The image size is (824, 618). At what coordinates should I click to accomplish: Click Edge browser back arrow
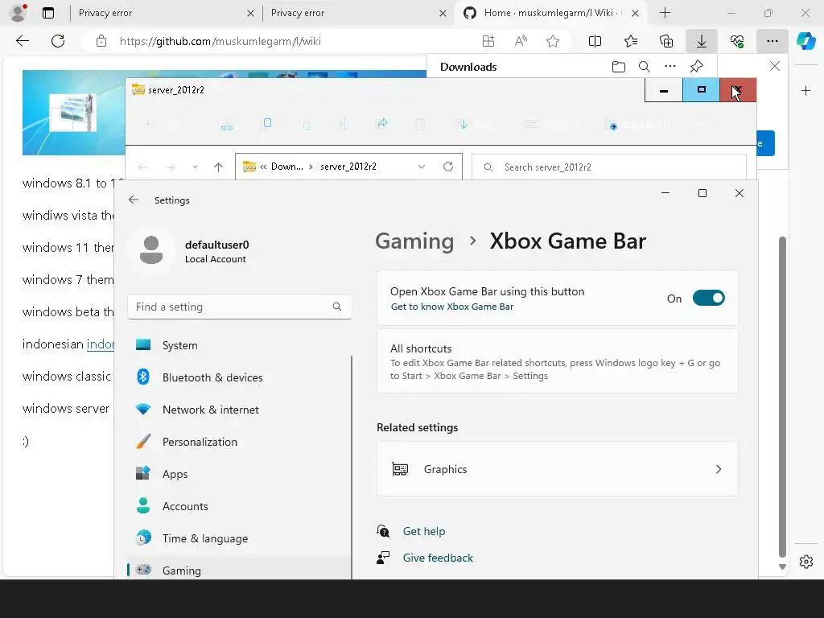[22, 41]
